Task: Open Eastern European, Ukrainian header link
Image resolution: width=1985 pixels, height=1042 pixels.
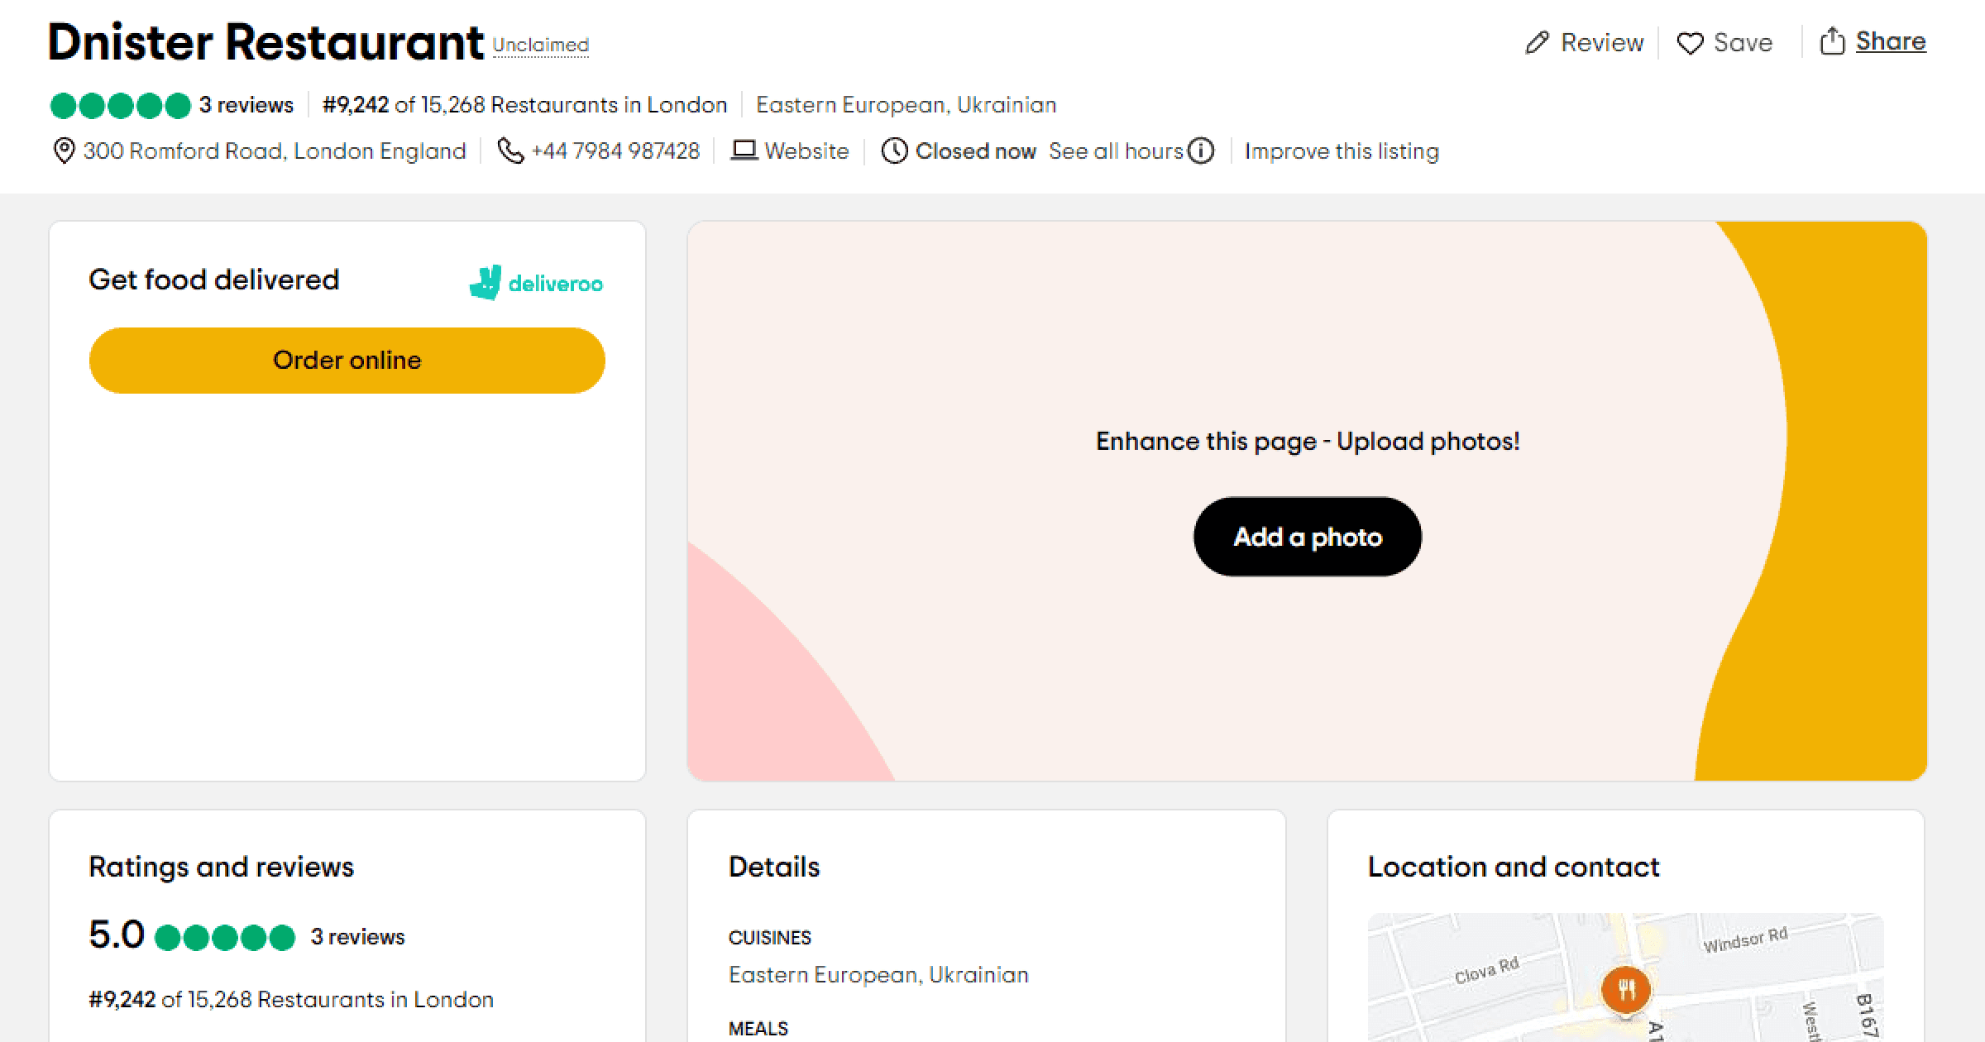Action: pos(906,105)
